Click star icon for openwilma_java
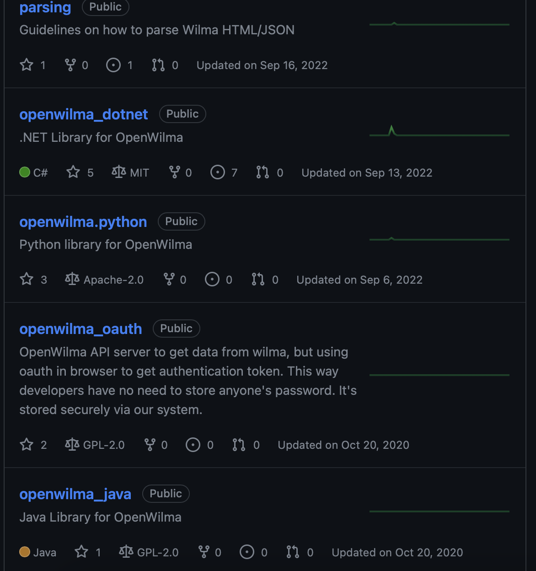This screenshot has width=536, height=571. 81,552
